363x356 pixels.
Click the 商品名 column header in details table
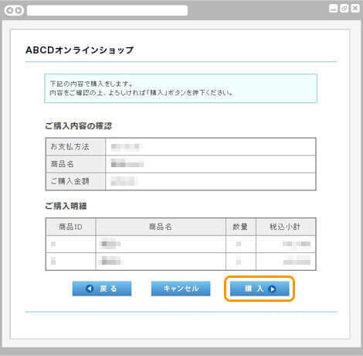click(x=161, y=227)
